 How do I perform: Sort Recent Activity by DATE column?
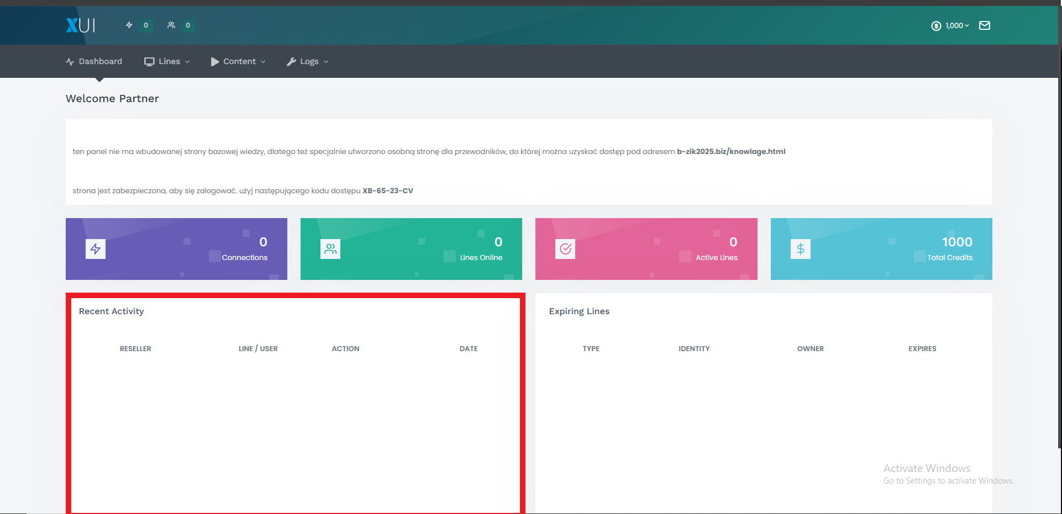tap(469, 349)
